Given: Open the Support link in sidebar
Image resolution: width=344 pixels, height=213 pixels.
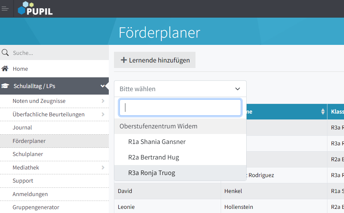Looking at the screenshot, I should 23,181.
